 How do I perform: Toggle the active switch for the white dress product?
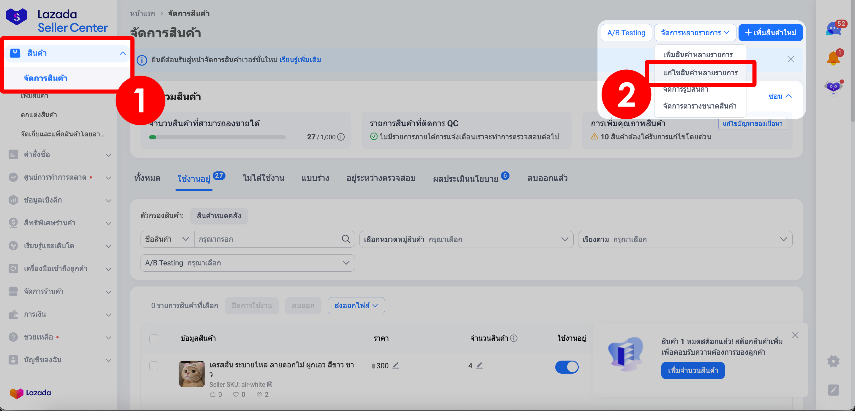click(567, 367)
